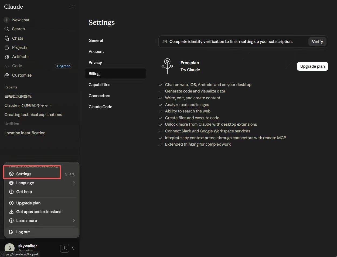Click the S avatar for skywalker

(x=10, y=248)
